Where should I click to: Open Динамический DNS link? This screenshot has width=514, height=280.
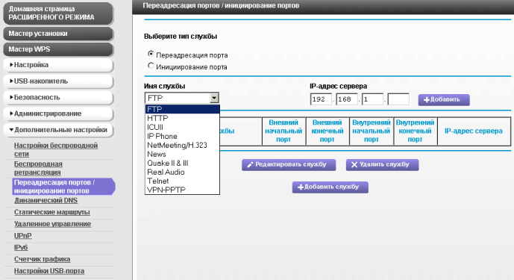(x=46, y=200)
